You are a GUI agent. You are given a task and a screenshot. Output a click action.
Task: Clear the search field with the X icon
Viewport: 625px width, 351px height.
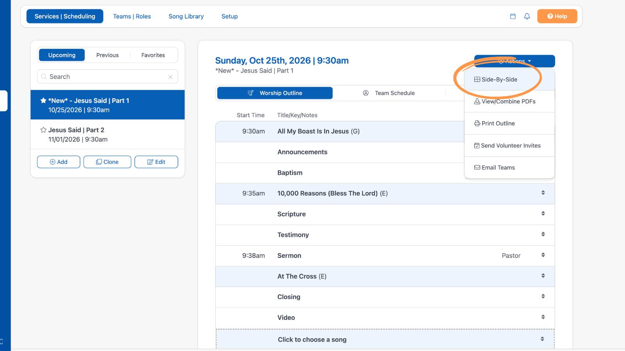pos(170,77)
